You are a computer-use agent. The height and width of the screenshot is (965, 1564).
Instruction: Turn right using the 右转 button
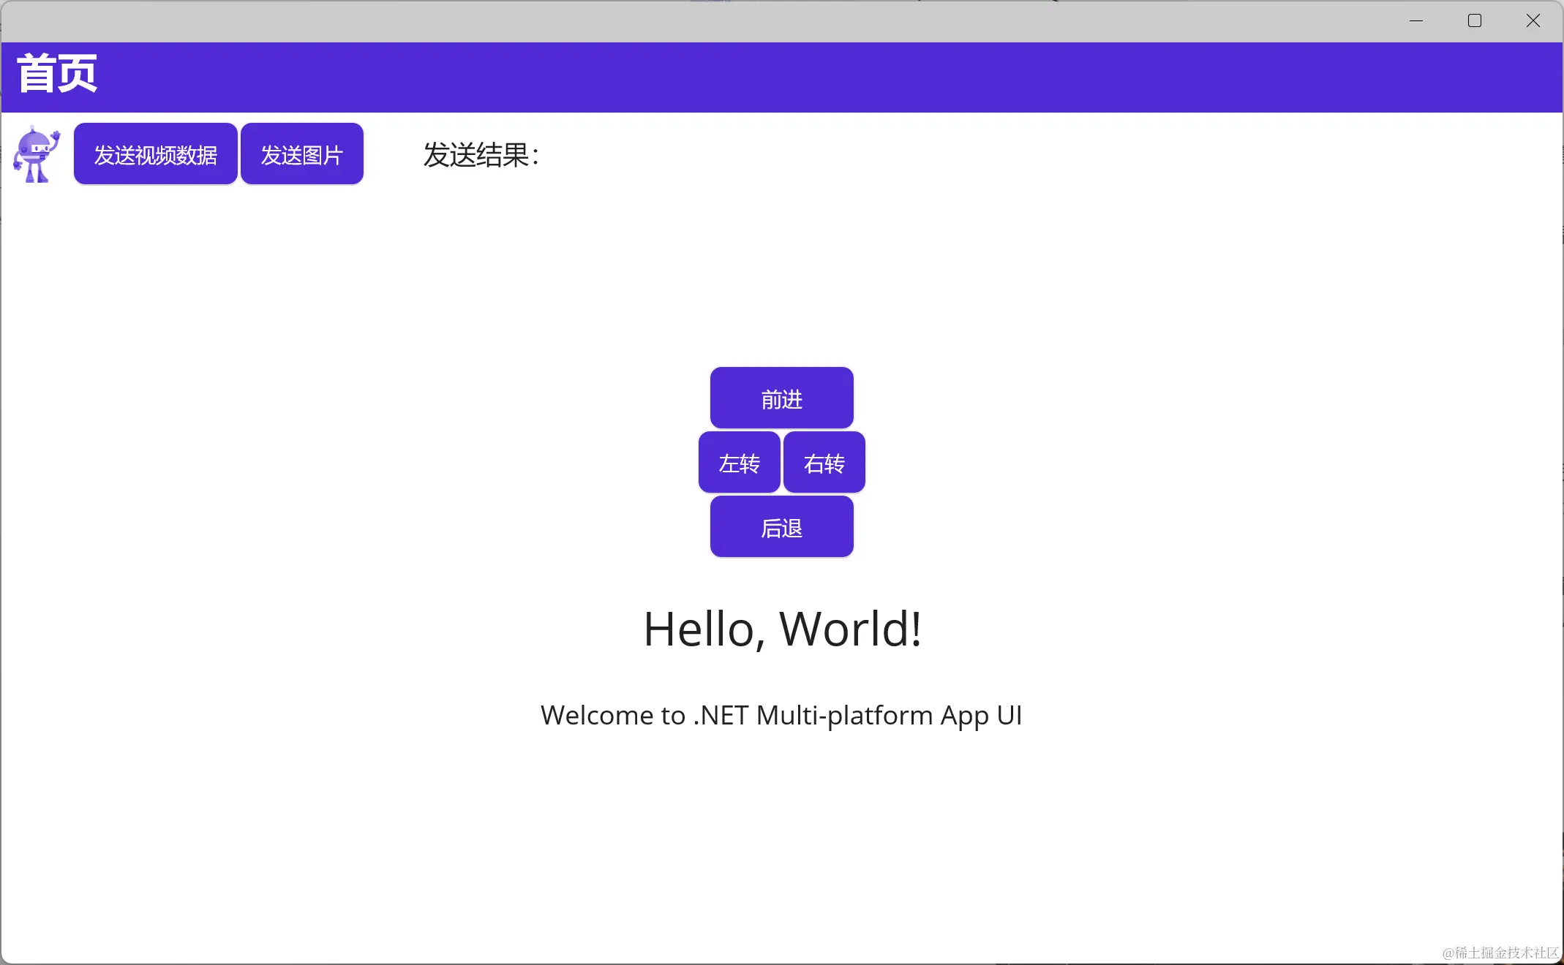(x=824, y=463)
